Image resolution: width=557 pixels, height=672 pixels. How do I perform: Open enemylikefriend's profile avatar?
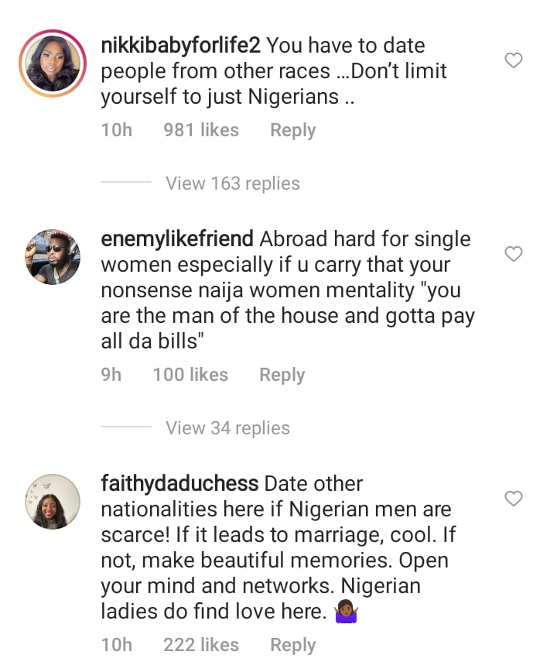(x=52, y=257)
